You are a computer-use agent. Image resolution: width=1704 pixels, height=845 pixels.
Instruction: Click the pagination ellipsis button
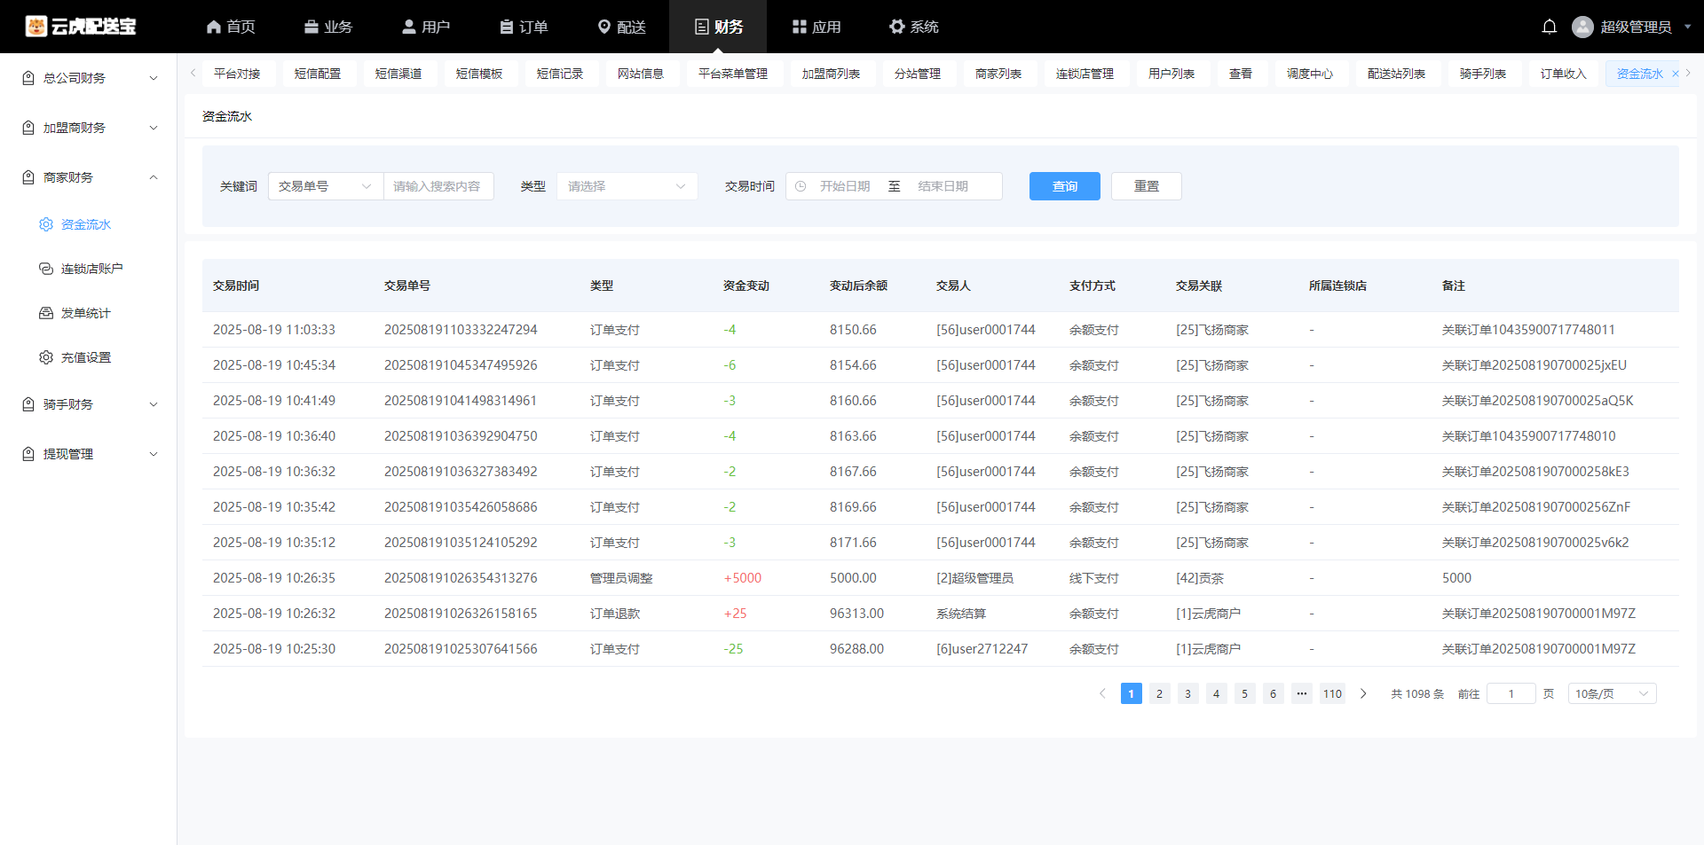click(1301, 693)
